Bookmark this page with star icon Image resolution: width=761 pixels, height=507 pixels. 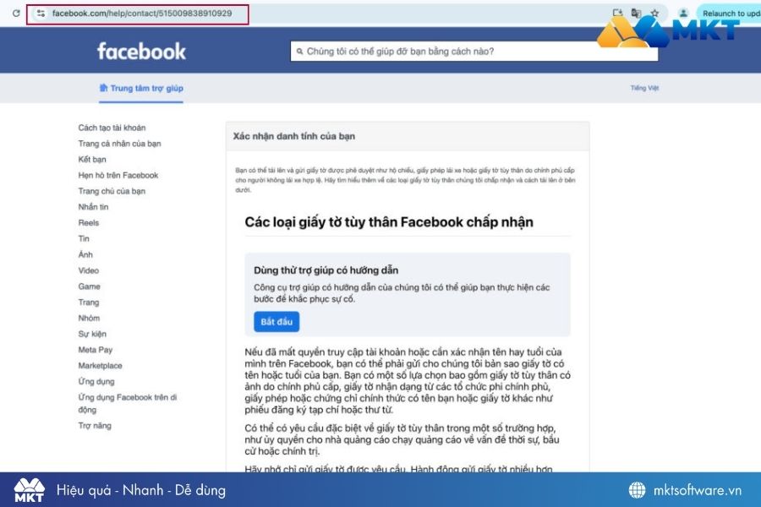[x=654, y=14]
